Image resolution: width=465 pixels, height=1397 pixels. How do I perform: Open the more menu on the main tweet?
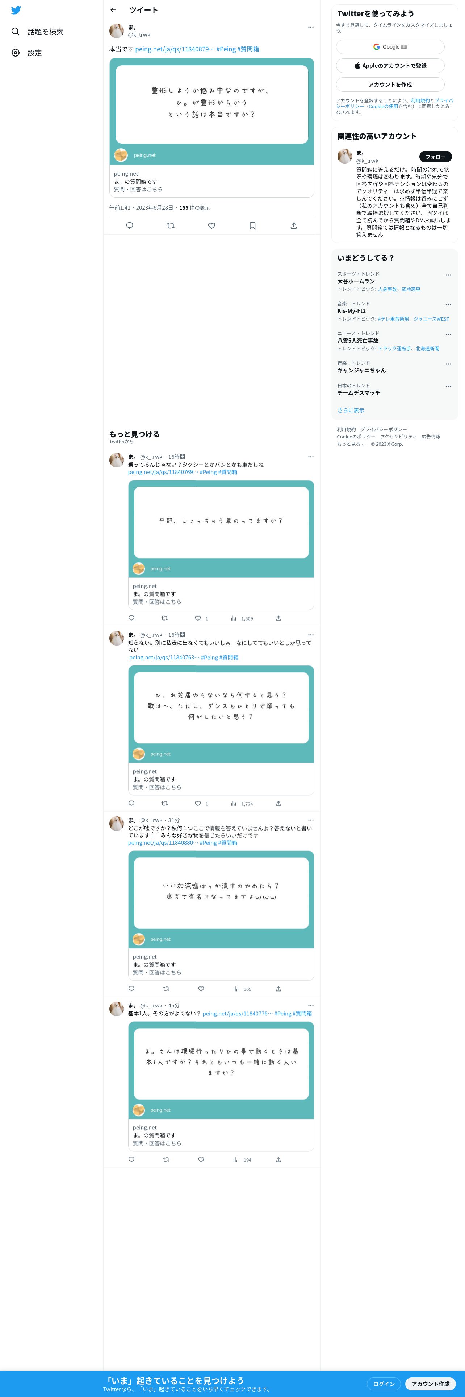coord(311,27)
